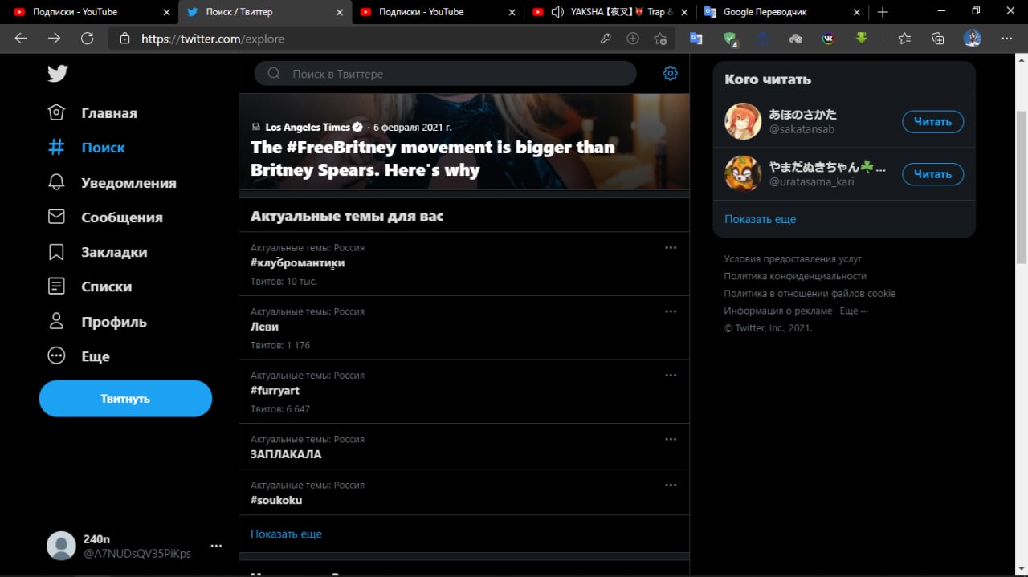Screen dimensions: 1028x577
Task: Open browser favorites list icon
Action: tap(904, 39)
